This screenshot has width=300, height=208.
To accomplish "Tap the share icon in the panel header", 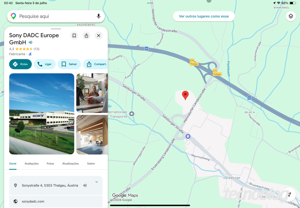I will 87,36.
